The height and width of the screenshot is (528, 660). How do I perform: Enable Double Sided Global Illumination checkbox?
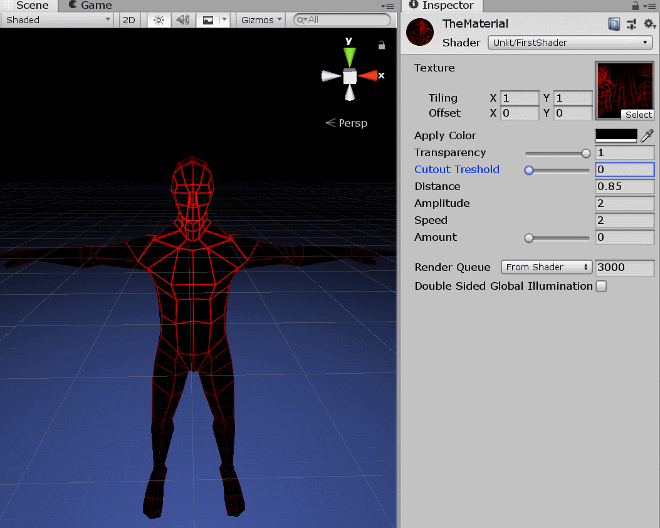click(x=601, y=287)
